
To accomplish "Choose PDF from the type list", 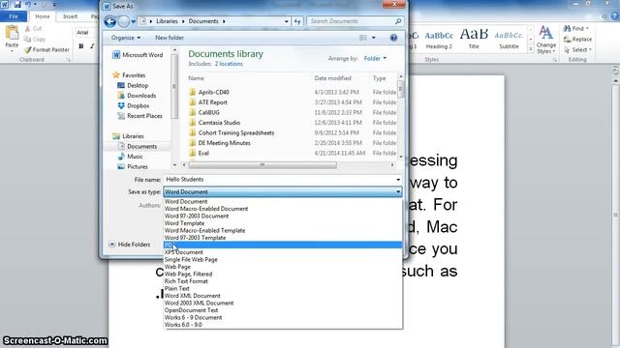I will (x=283, y=245).
